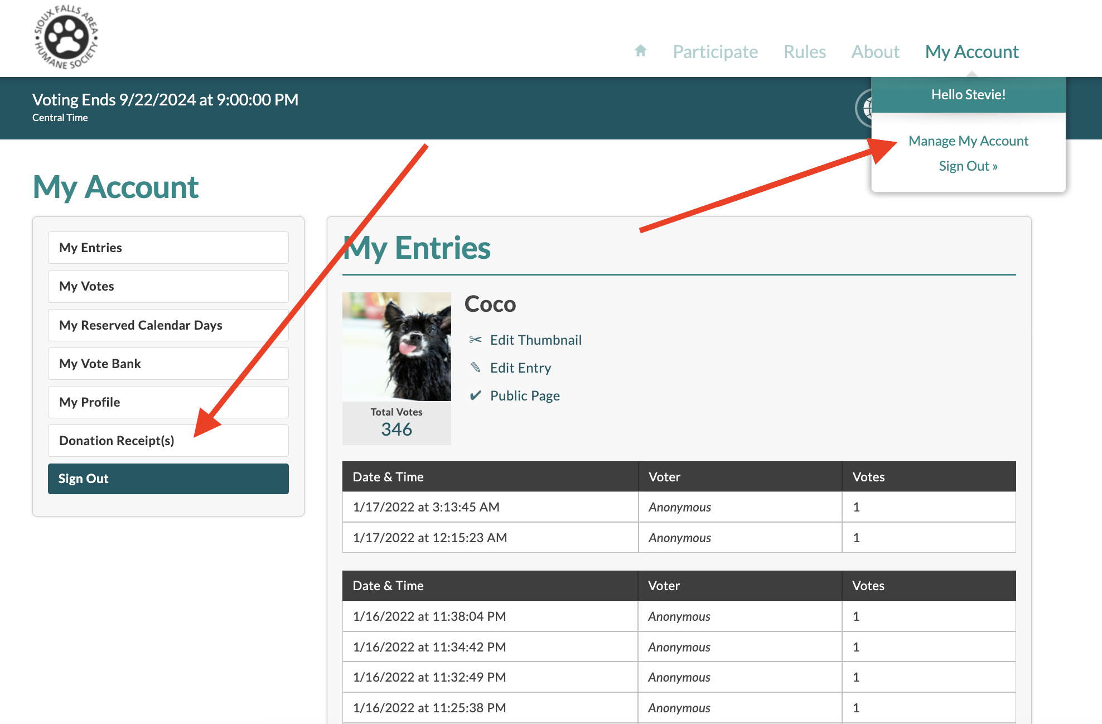Open the My Account dropdown menu
This screenshot has height=724, width=1102.
point(971,51)
